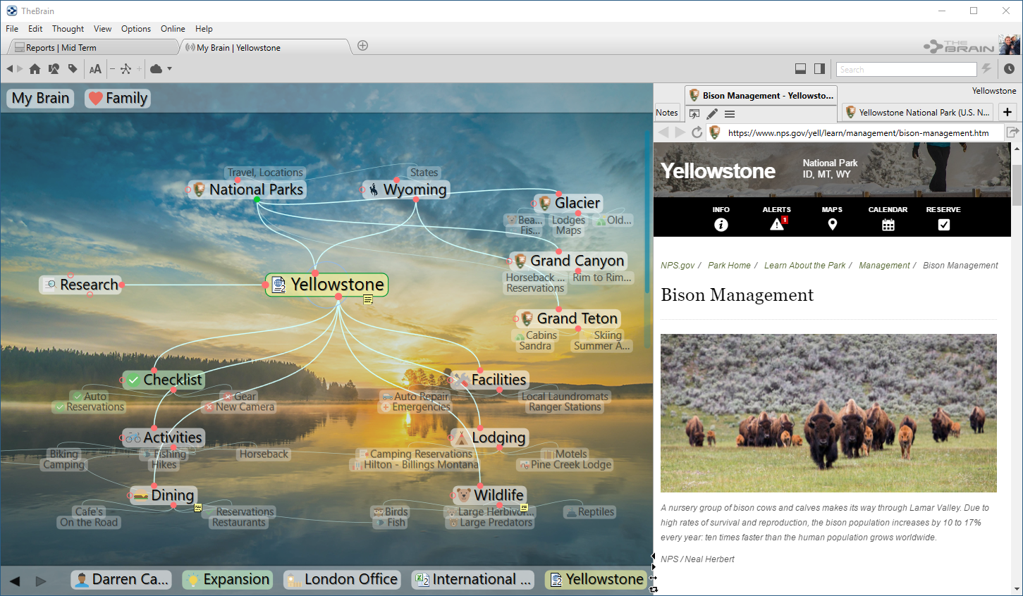Expand the cloud sync dropdown arrow
The width and height of the screenshot is (1023, 596).
point(170,69)
